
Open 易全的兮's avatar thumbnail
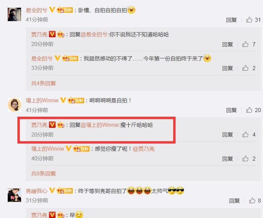14,14
